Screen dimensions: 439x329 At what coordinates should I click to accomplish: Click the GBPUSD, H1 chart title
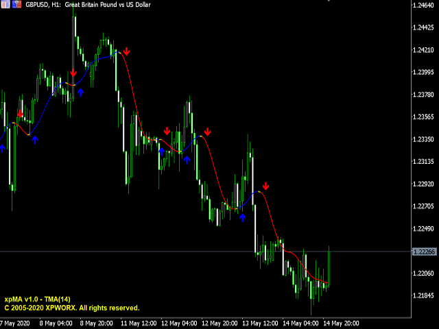pos(88,5)
